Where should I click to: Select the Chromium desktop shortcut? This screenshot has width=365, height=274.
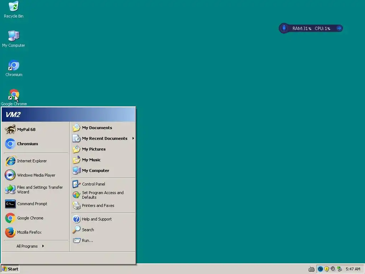point(14,68)
